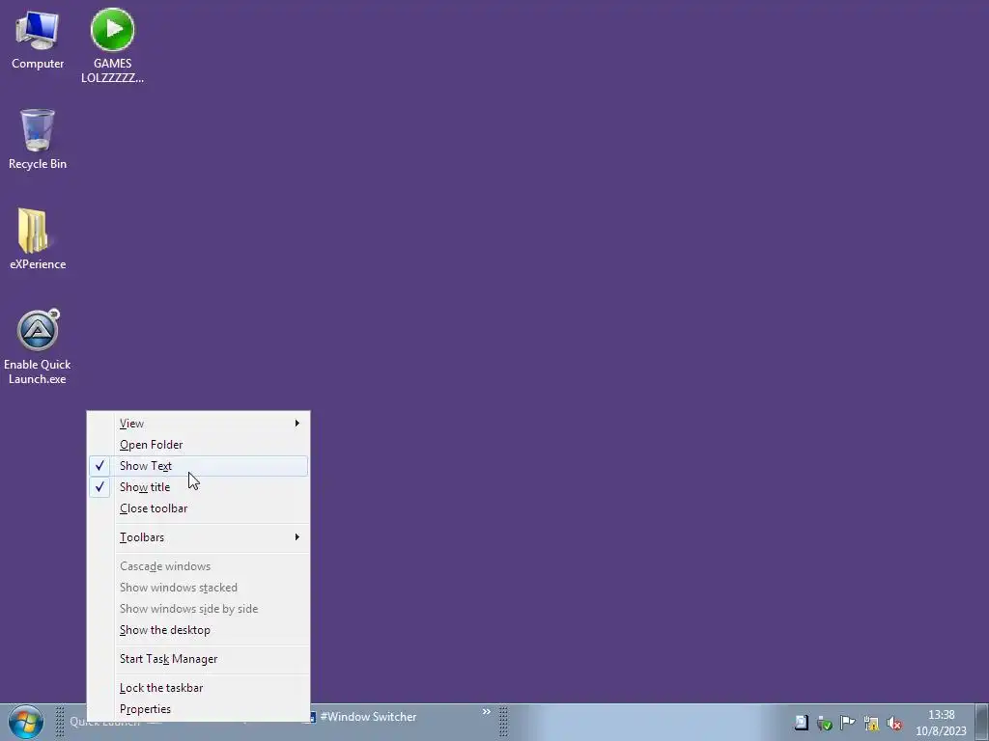This screenshot has height=741, width=989.
Task: Open the Computer desktop icon
Action: [x=38, y=39]
